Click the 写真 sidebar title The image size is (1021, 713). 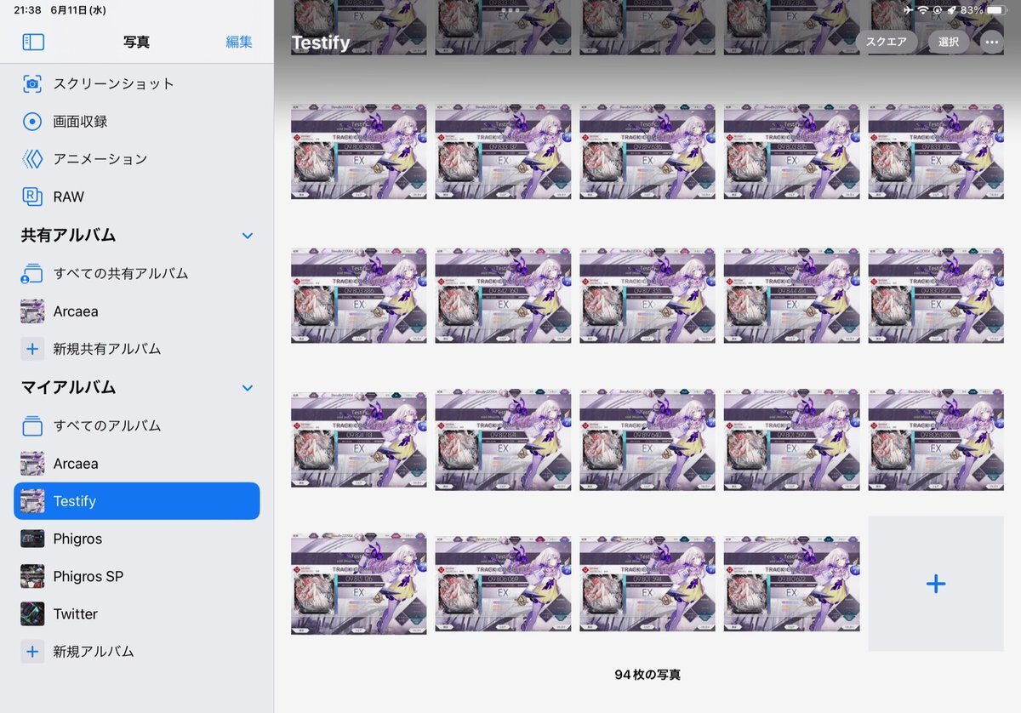[x=136, y=42]
